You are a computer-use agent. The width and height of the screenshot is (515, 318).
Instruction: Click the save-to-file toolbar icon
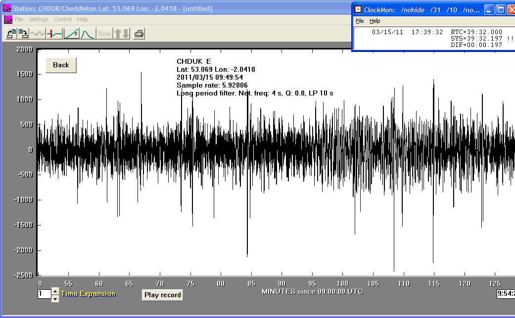coord(23,34)
